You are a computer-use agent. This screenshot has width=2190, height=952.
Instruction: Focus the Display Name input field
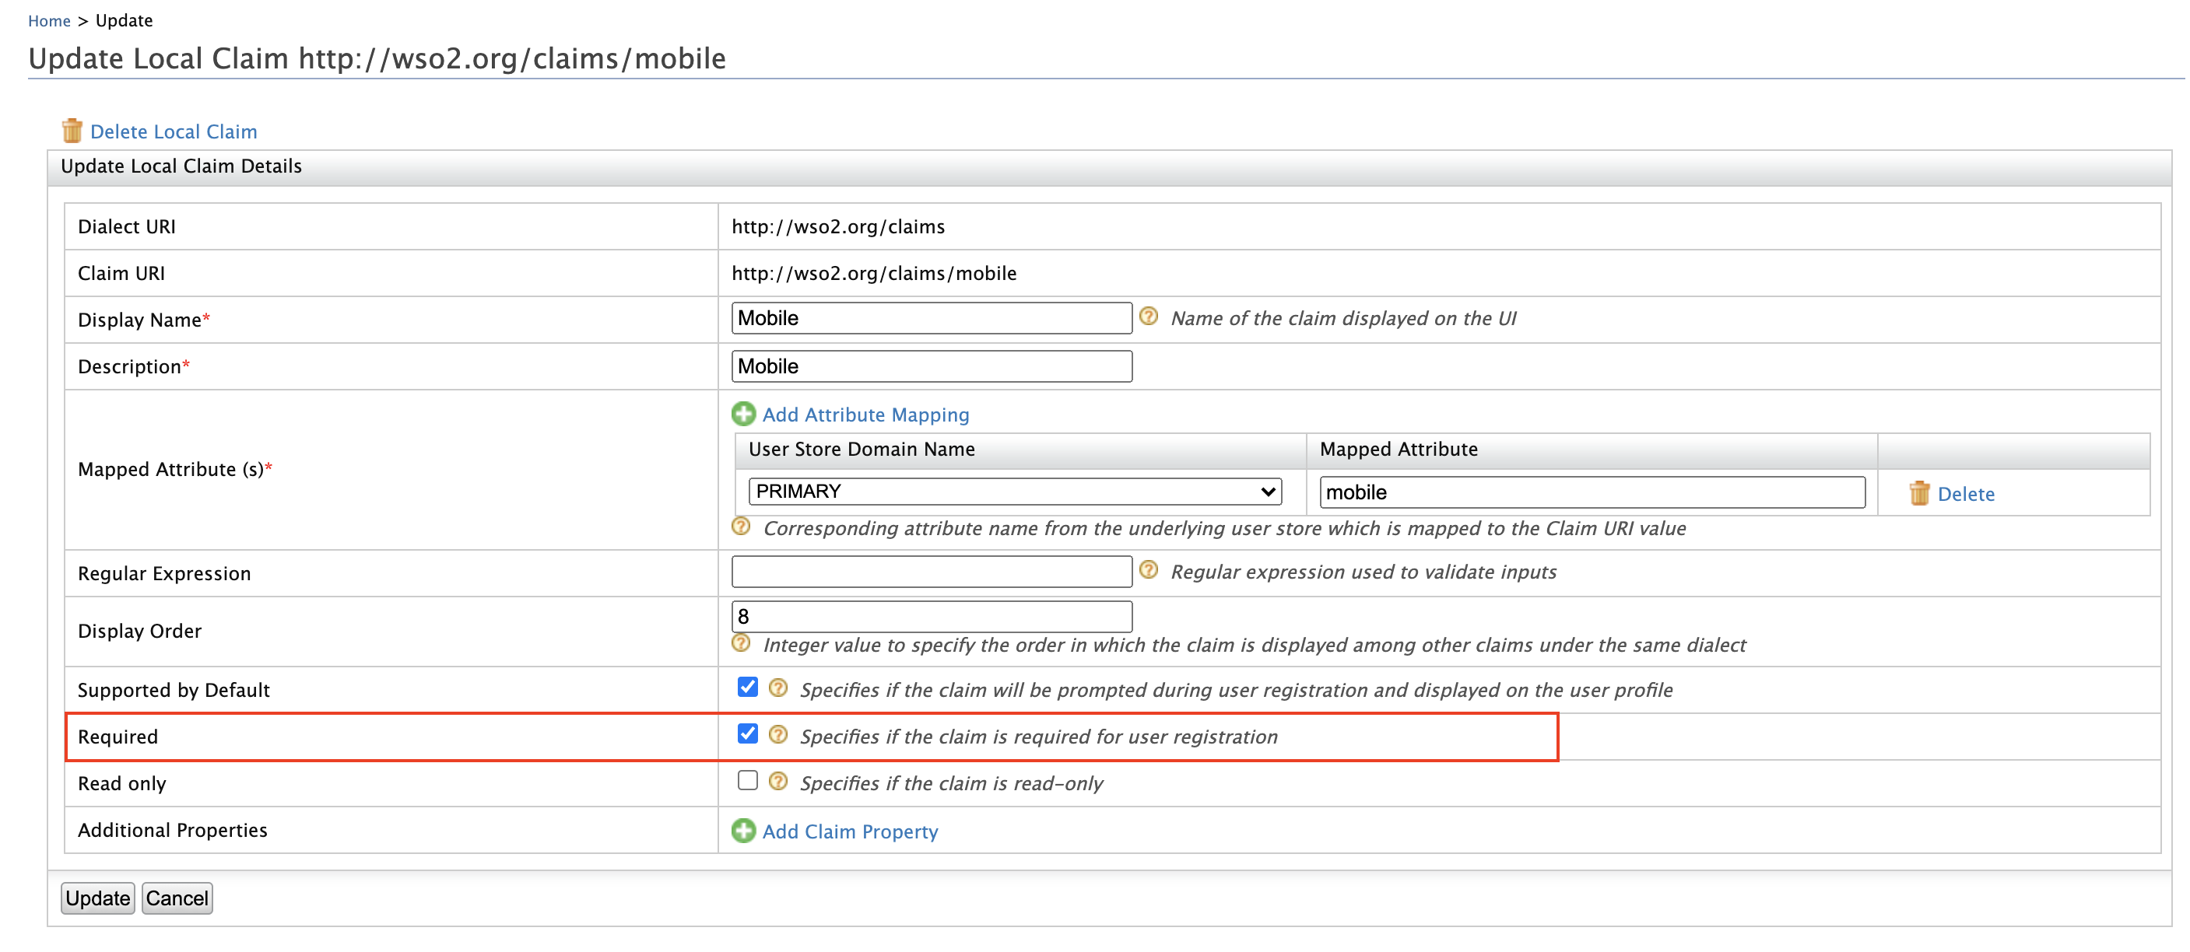click(x=932, y=318)
